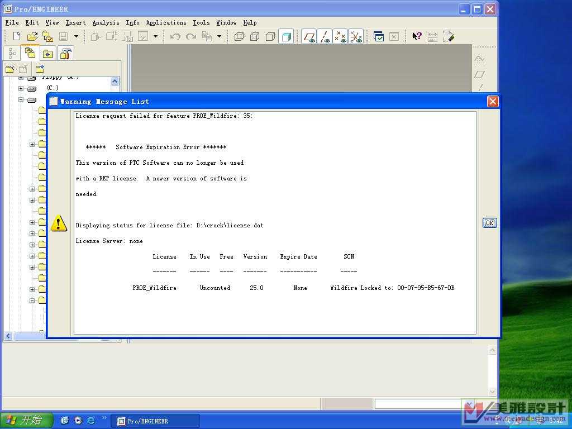Switch to No Hidden display style
The image size is (572, 429).
[270, 36]
